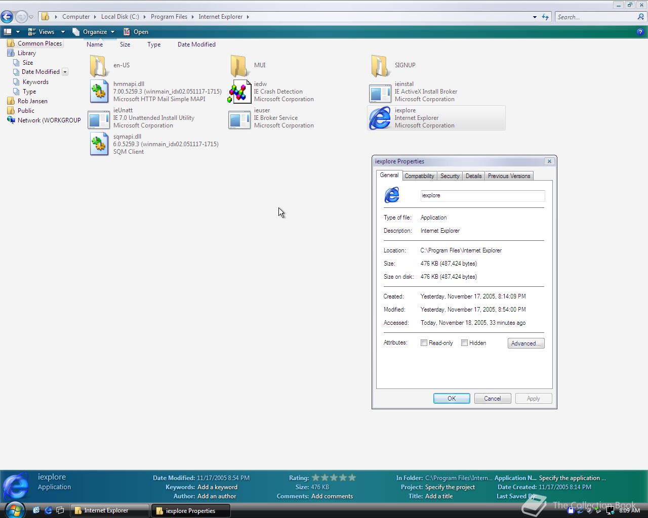Launch Internet Explorer from Quick Launch

pyautogui.click(x=48, y=510)
